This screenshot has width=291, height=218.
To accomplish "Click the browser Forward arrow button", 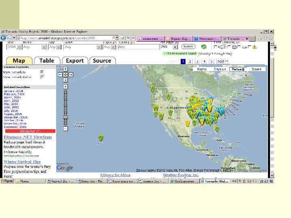I will 9,38.
